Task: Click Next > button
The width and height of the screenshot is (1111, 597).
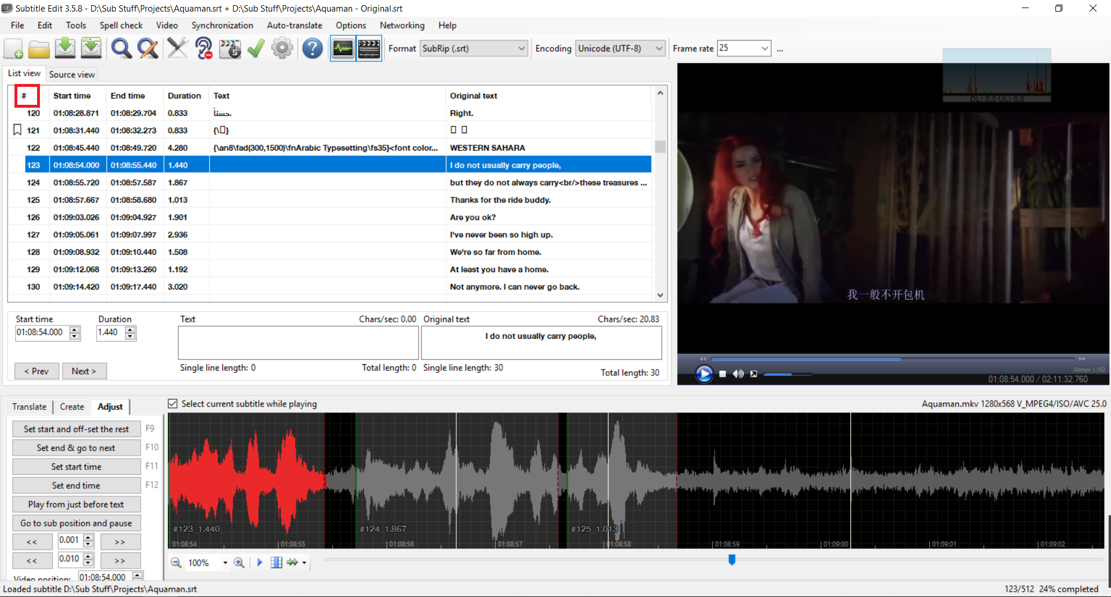Action: point(84,371)
